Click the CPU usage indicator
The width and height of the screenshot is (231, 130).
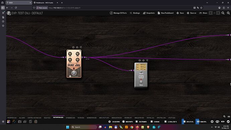(x=188, y=122)
